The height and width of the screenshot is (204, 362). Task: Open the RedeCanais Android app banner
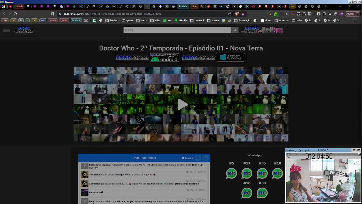[x=147, y=58]
